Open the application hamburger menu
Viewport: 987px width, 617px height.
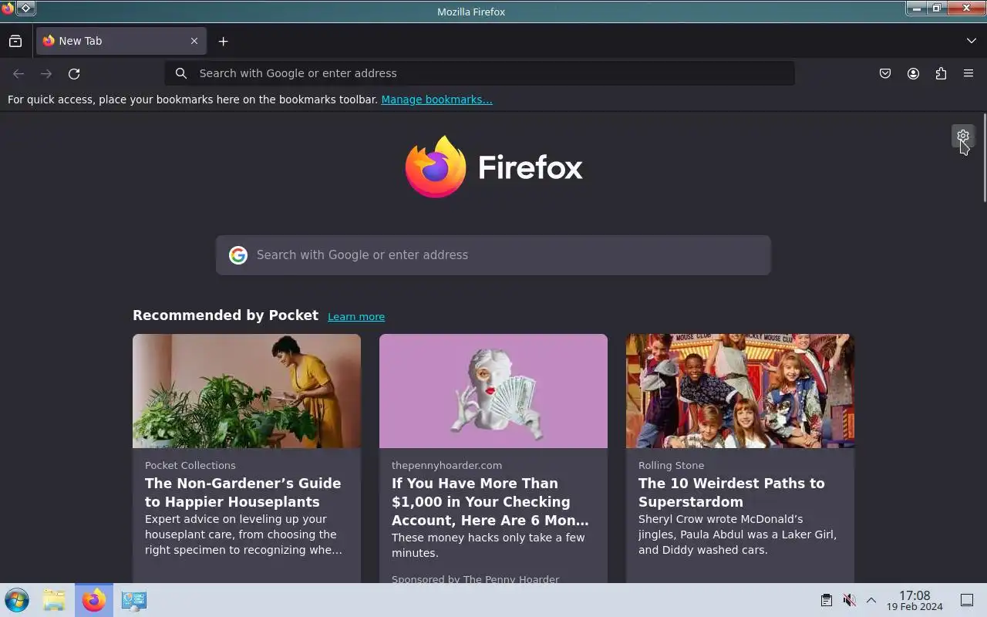(968, 73)
